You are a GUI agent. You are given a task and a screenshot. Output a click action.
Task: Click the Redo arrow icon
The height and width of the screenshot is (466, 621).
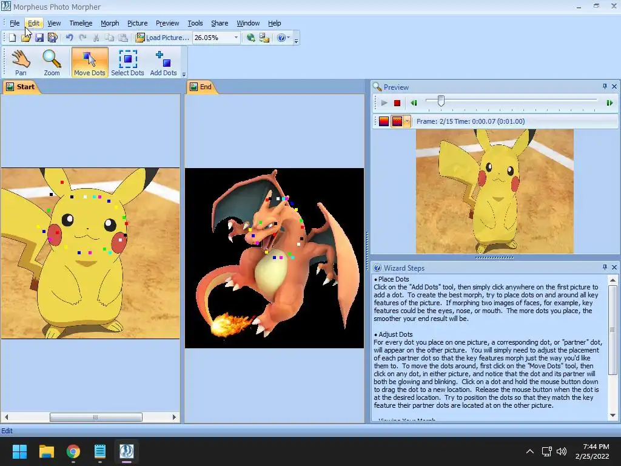(x=82, y=38)
